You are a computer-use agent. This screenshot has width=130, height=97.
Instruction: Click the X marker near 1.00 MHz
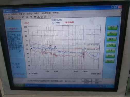[x=55, y=47]
